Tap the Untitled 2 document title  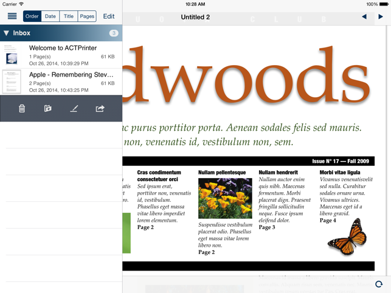coord(195,17)
